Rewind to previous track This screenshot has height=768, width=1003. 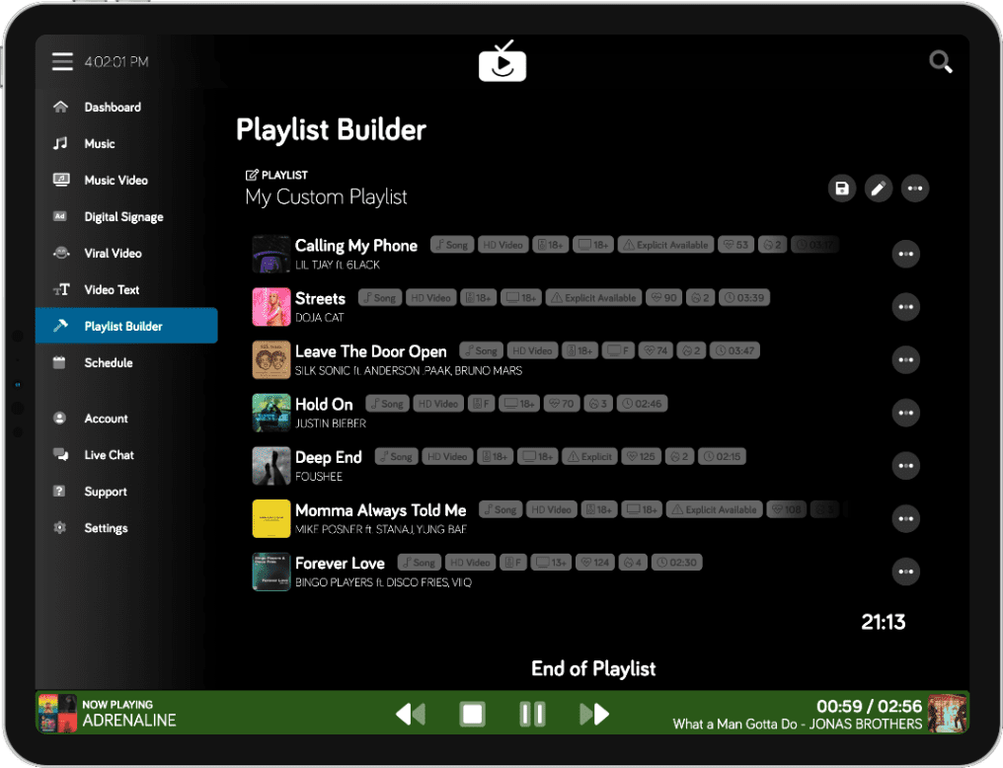pos(410,714)
